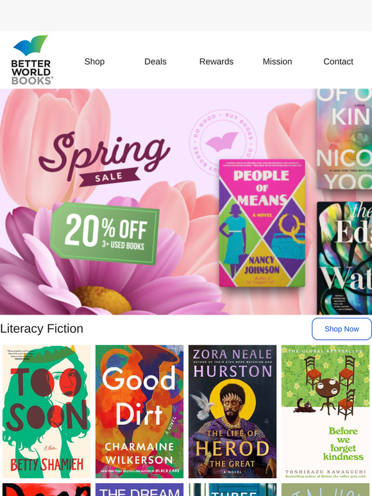Image resolution: width=372 pixels, height=496 pixels.
Task: Select Before We Forget Kindness book
Action: [x=325, y=411]
